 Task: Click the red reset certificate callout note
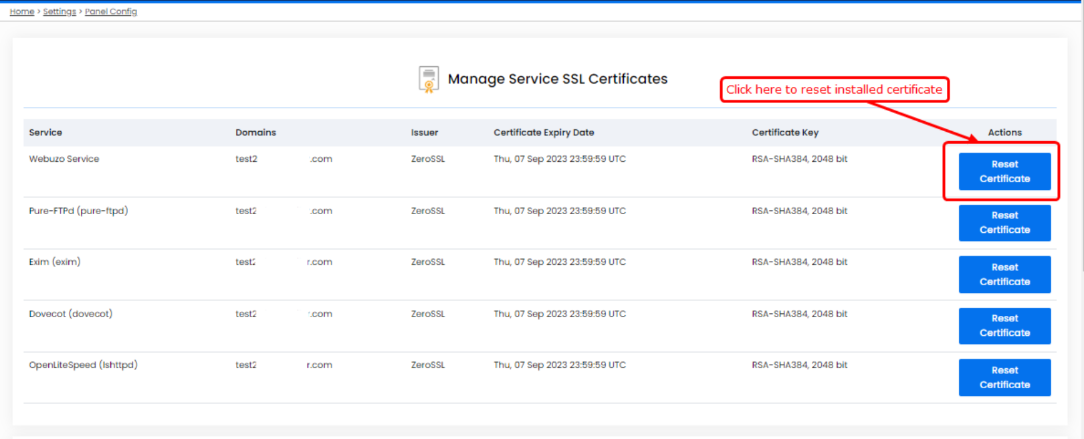click(x=834, y=90)
